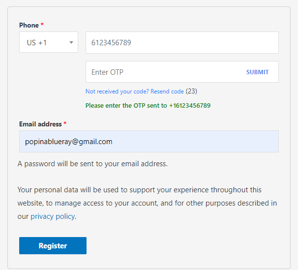298x270 pixels.
Task: Click the 'Not received your code?' text
Action: click(x=117, y=91)
